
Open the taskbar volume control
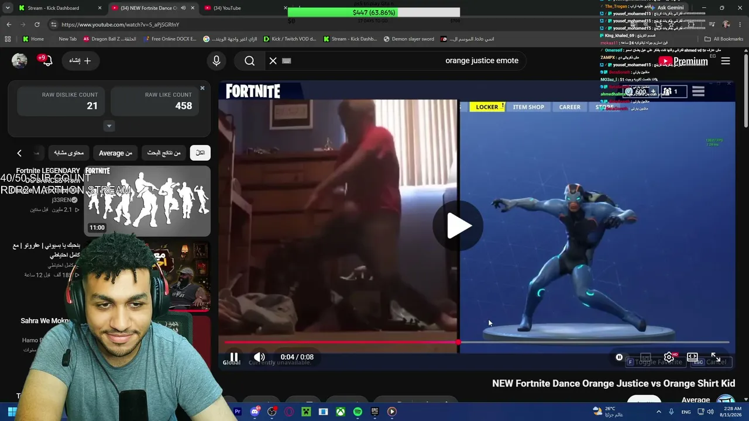pyautogui.click(x=710, y=412)
